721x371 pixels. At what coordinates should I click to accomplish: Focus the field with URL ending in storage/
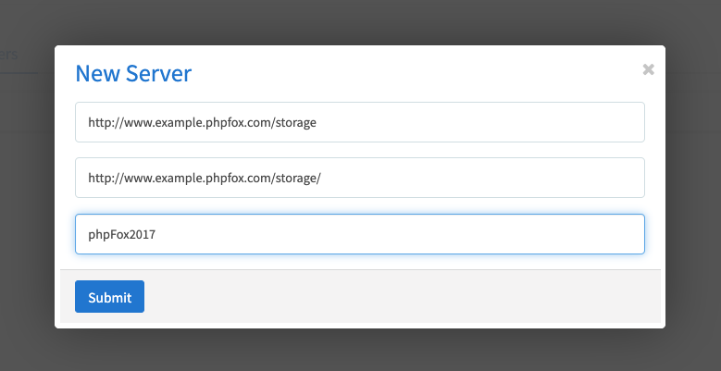[360, 178]
